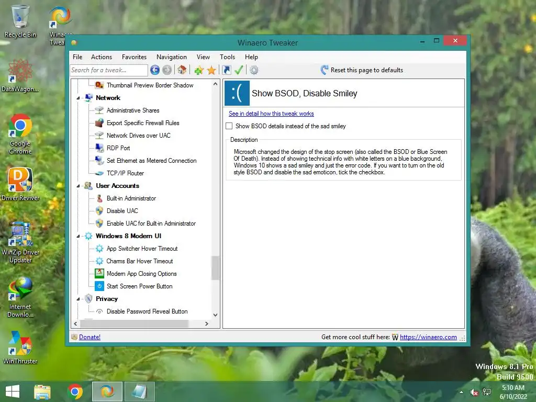This screenshot has width=536, height=402.
Task: Open the Actions menu
Action: 102,57
